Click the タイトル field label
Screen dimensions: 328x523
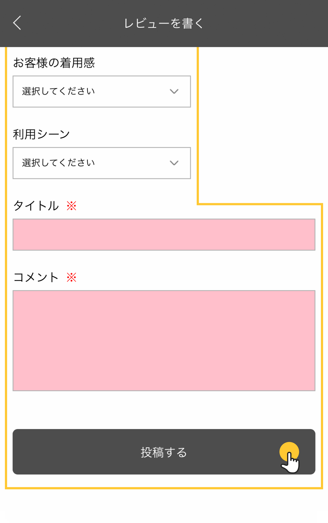click(x=36, y=206)
